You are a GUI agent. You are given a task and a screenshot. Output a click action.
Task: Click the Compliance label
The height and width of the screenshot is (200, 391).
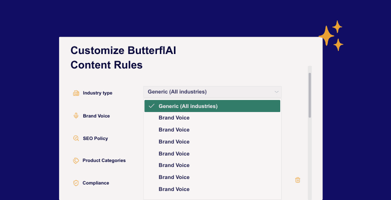[x=96, y=183]
